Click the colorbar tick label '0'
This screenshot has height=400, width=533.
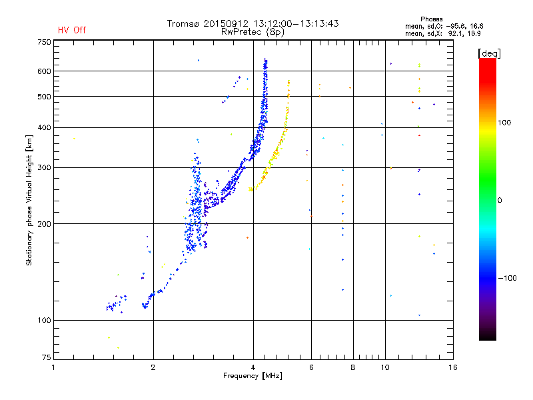500,201
